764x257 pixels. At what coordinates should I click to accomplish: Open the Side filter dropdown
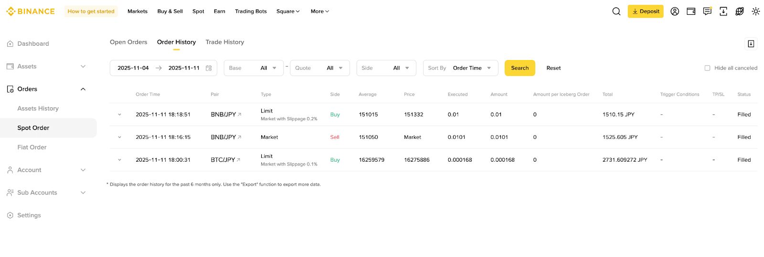point(386,68)
